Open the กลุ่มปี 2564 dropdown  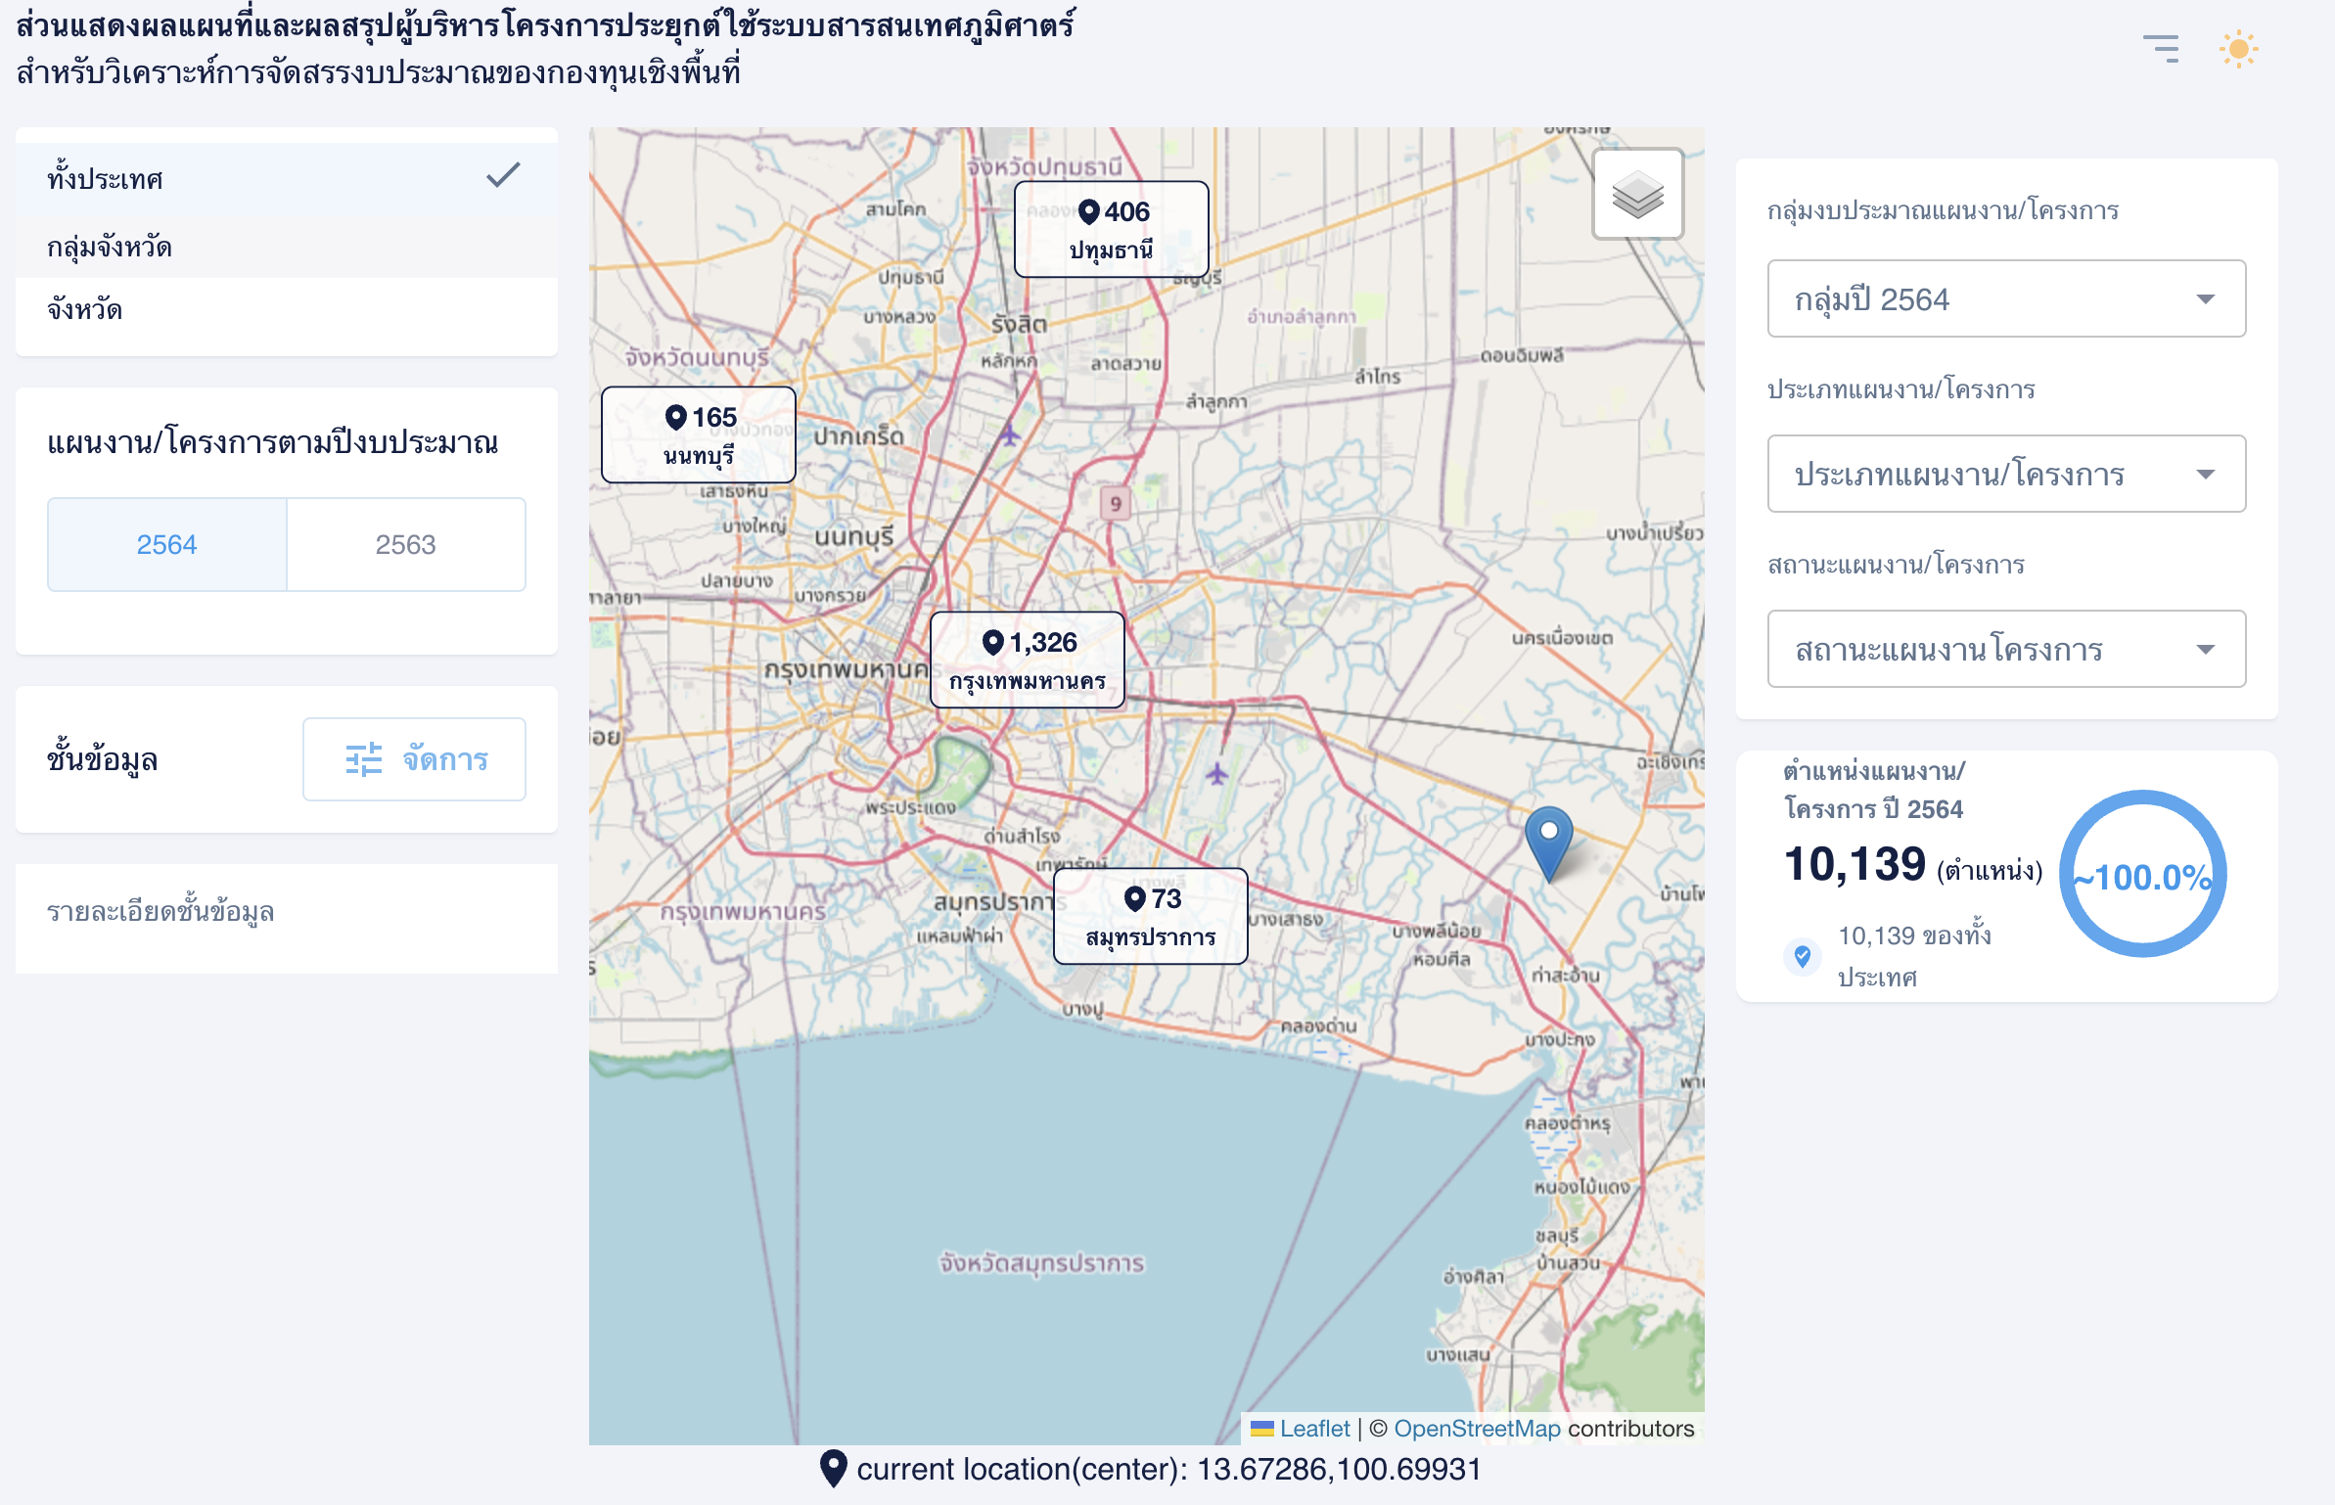(x=2005, y=298)
